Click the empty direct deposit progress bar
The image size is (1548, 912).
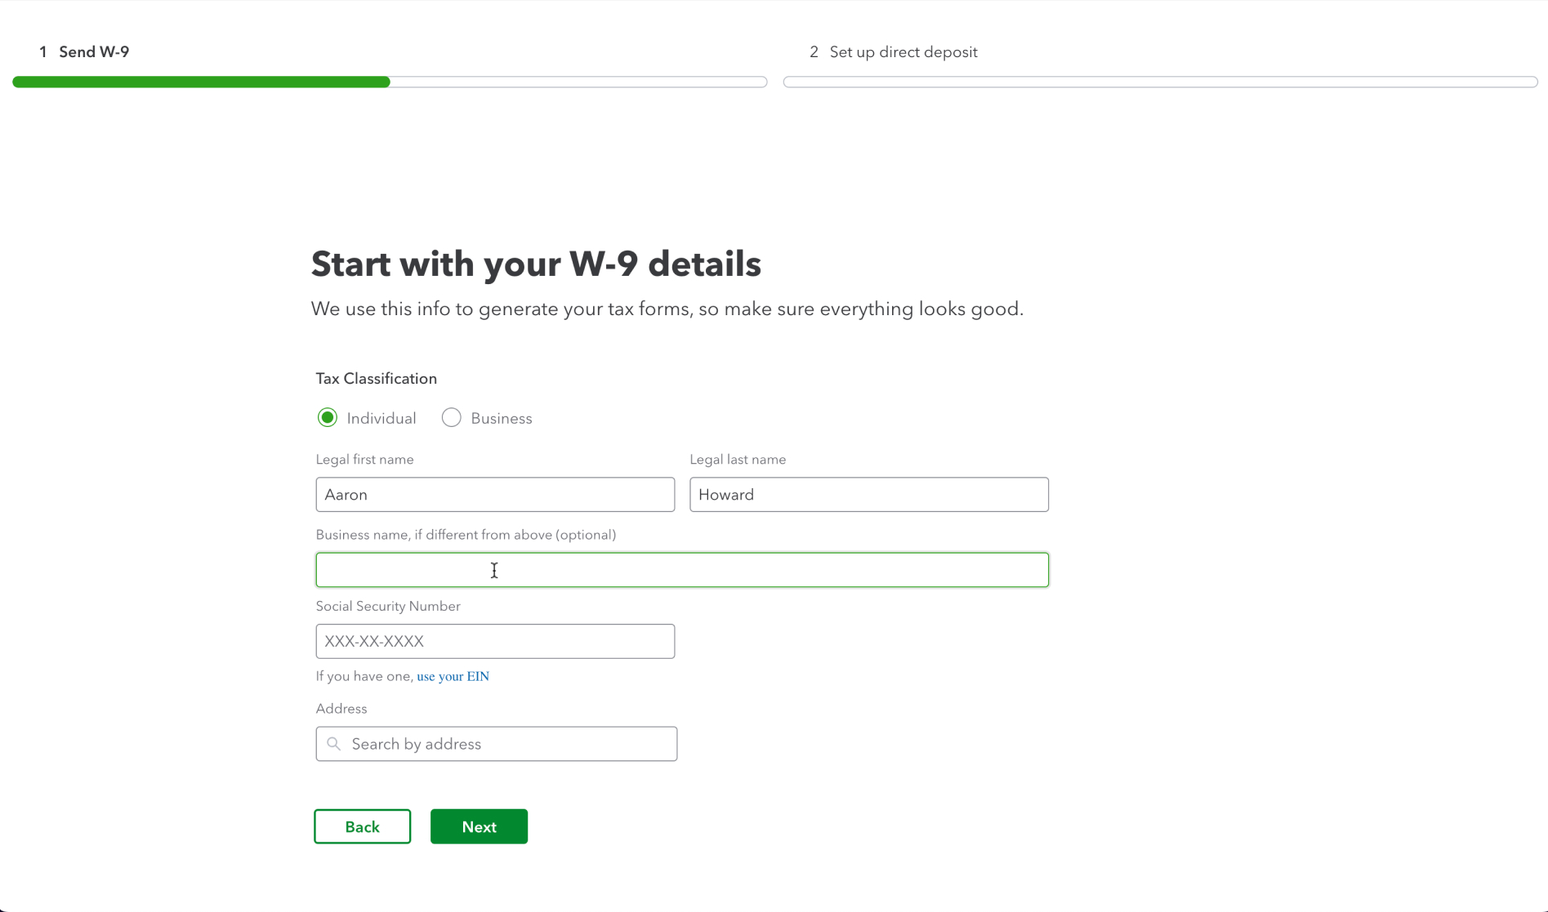[x=1160, y=82]
